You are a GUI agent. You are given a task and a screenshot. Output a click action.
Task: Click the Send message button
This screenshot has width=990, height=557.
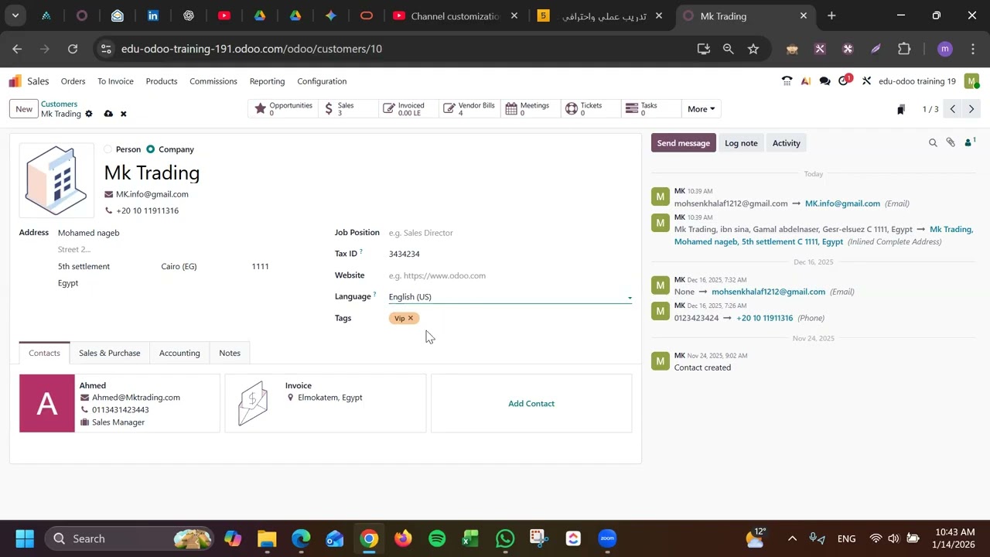click(x=684, y=143)
